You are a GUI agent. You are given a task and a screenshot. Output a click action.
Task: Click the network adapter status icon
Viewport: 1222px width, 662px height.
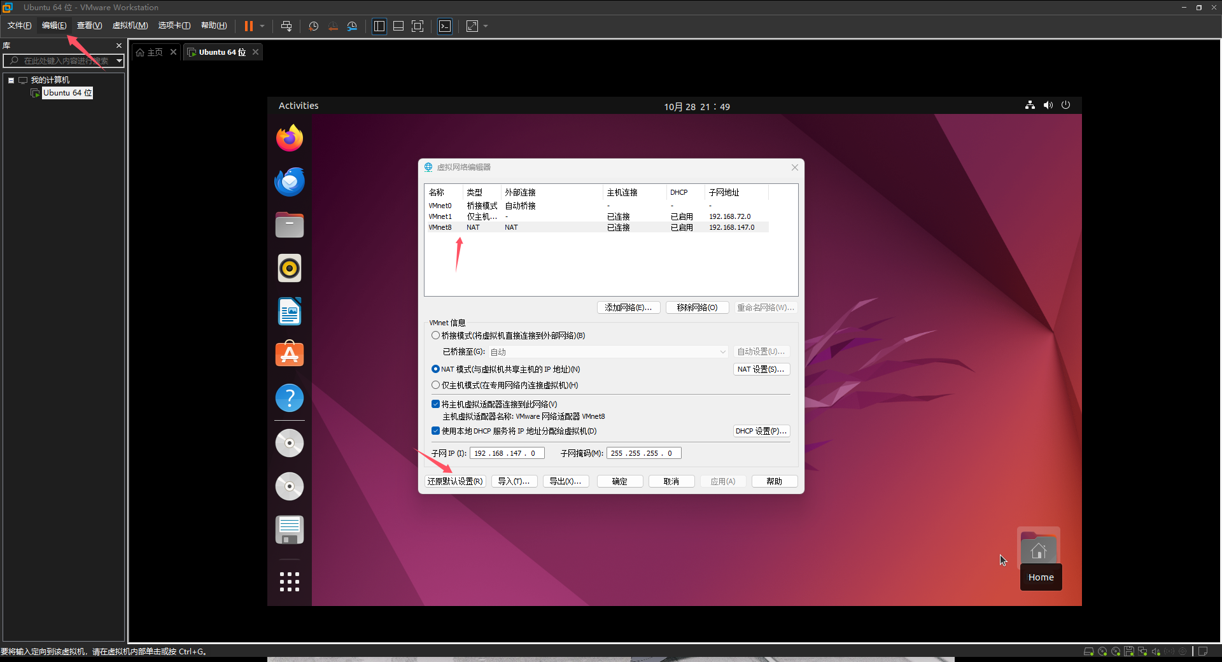pos(1142,651)
